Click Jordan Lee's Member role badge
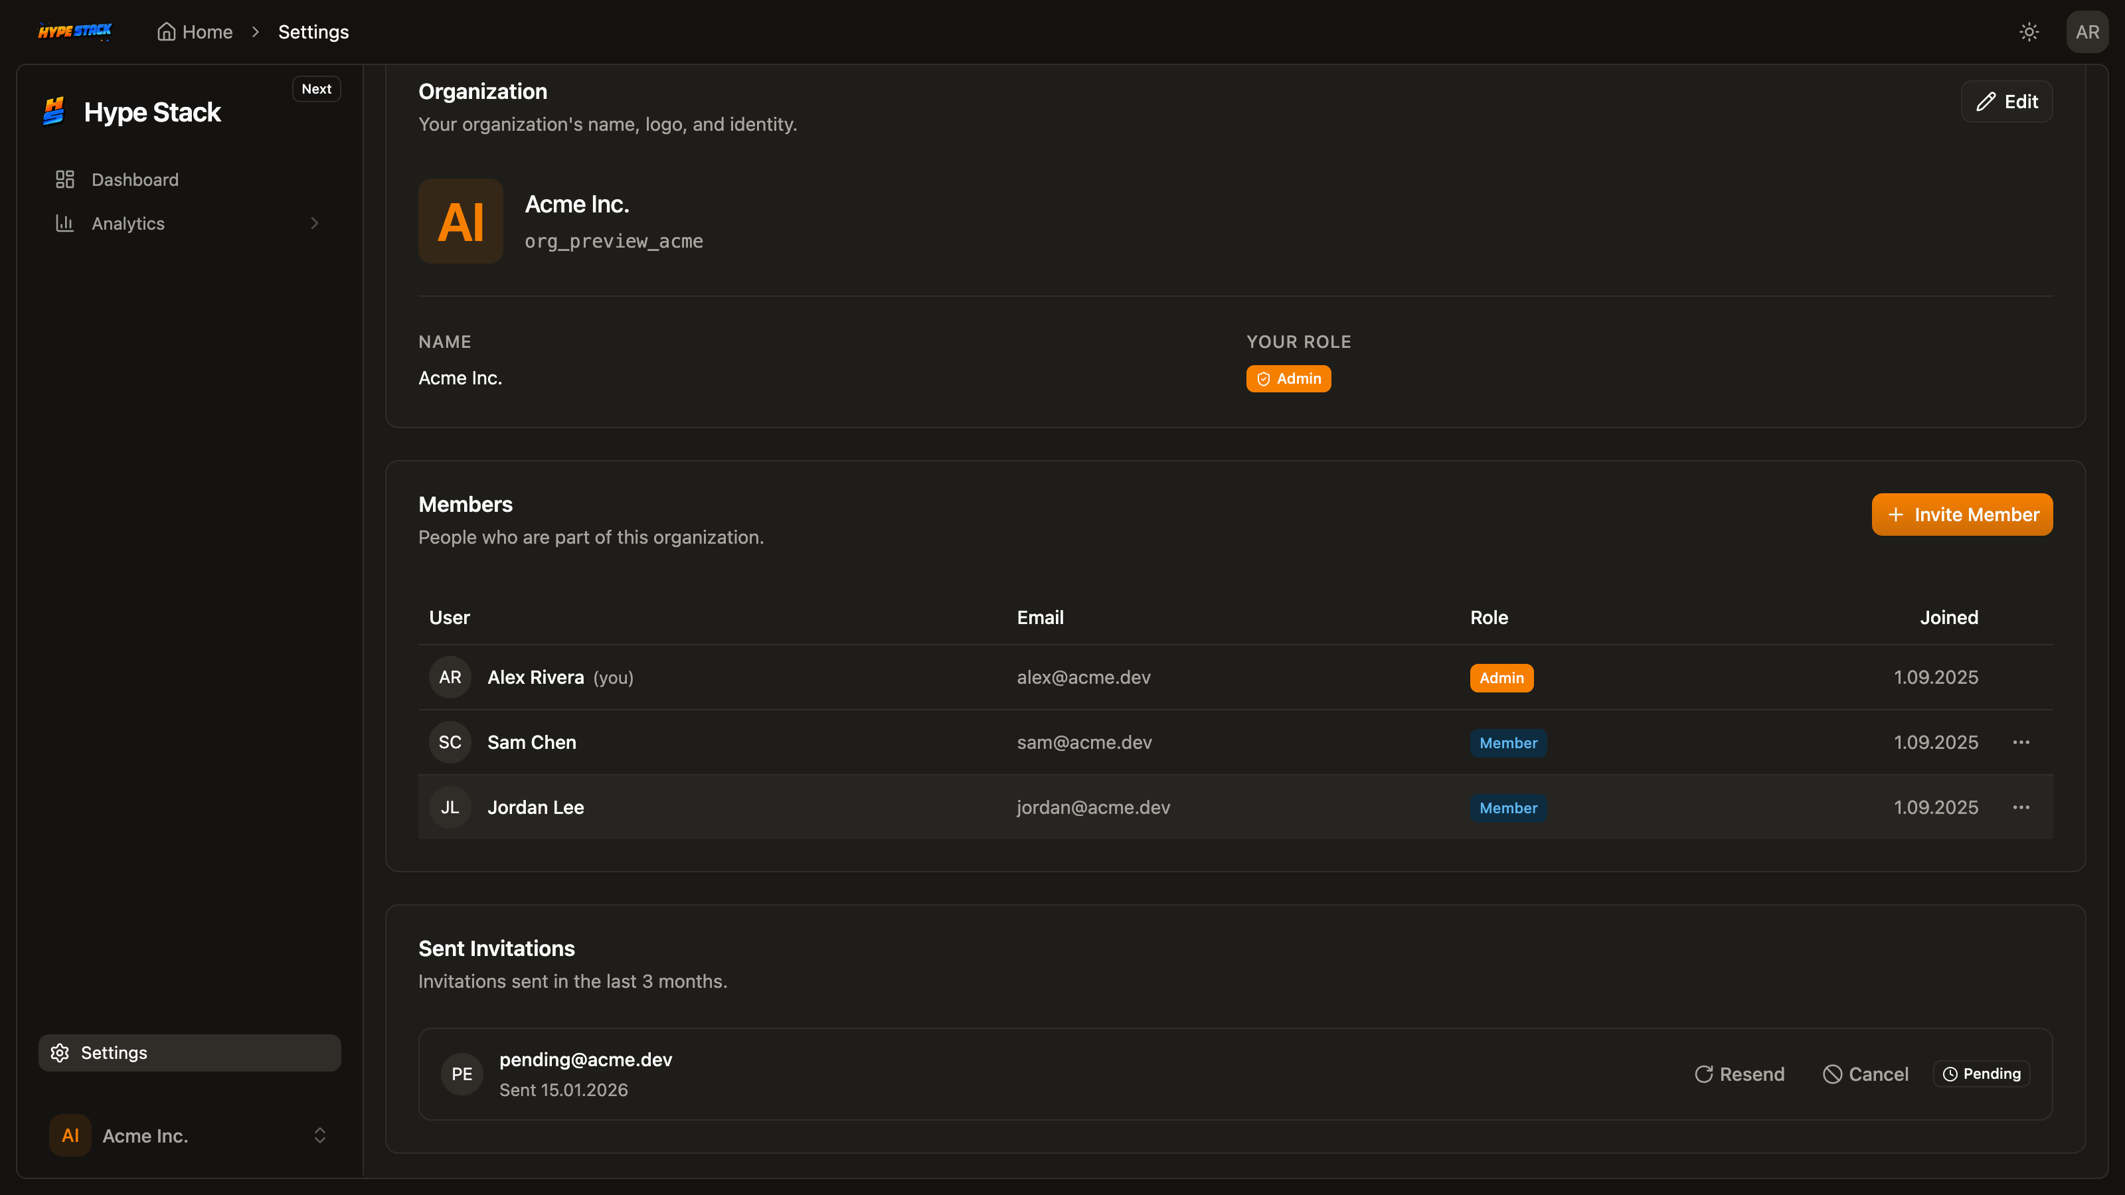The height and width of the screenshot is (1195, 2125). coord(1508,808)
